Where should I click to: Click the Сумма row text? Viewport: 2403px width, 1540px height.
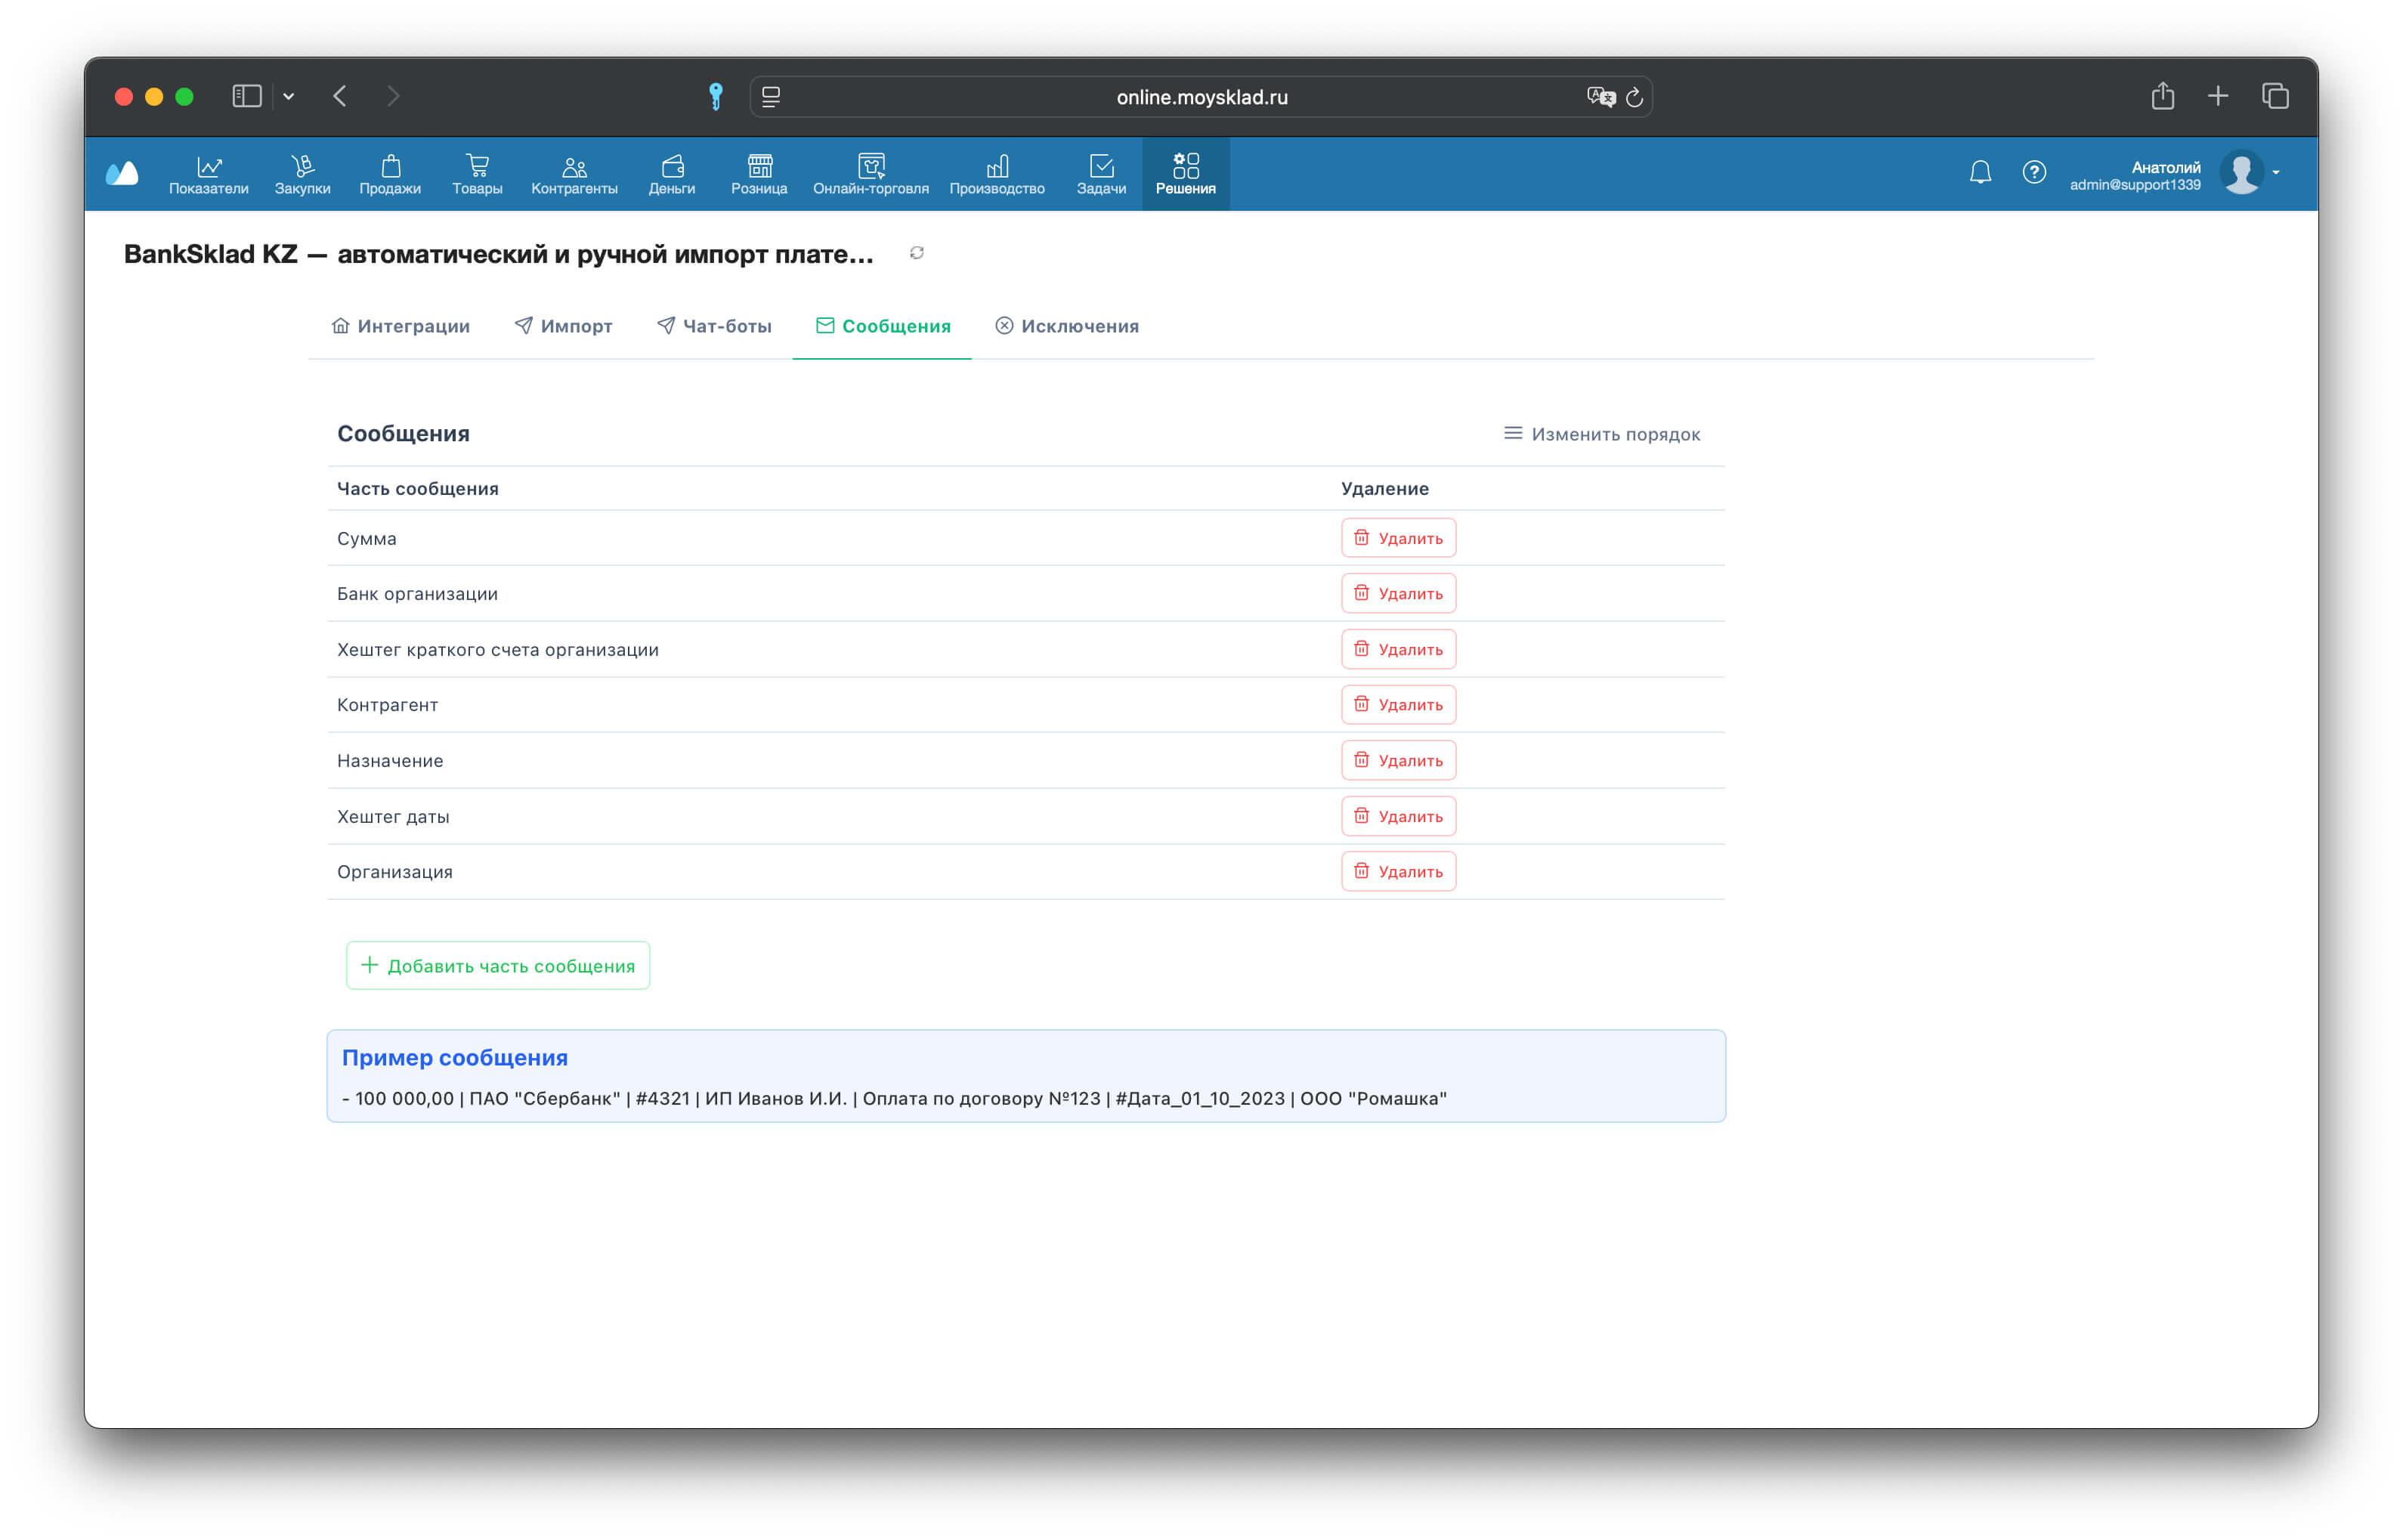366,539
